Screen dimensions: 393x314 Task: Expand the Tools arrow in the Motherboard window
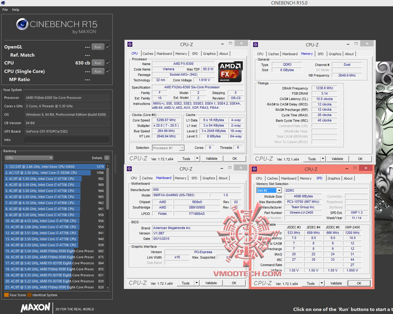coord(196,283)
